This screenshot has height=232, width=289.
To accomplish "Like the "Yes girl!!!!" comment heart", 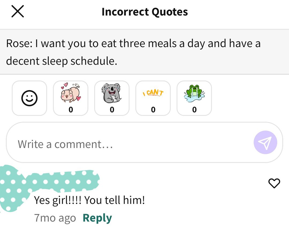I will pyautogui.click(x=274, y=183).
